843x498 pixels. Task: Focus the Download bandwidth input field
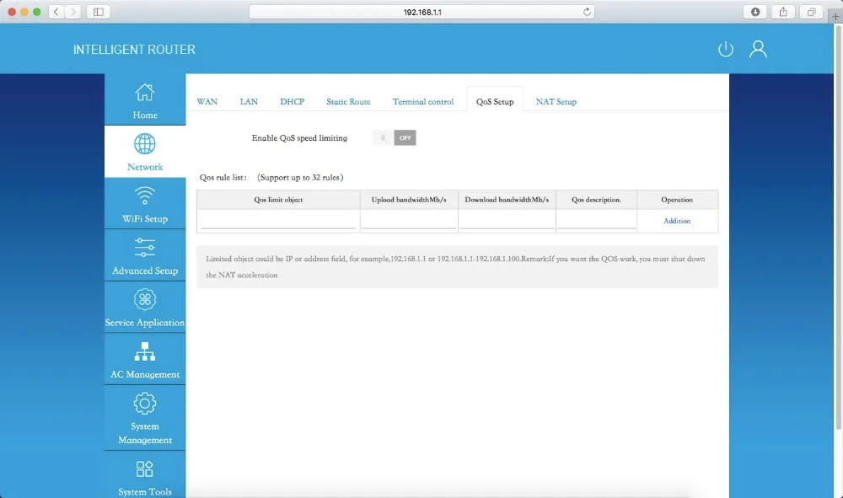[507, 221]
